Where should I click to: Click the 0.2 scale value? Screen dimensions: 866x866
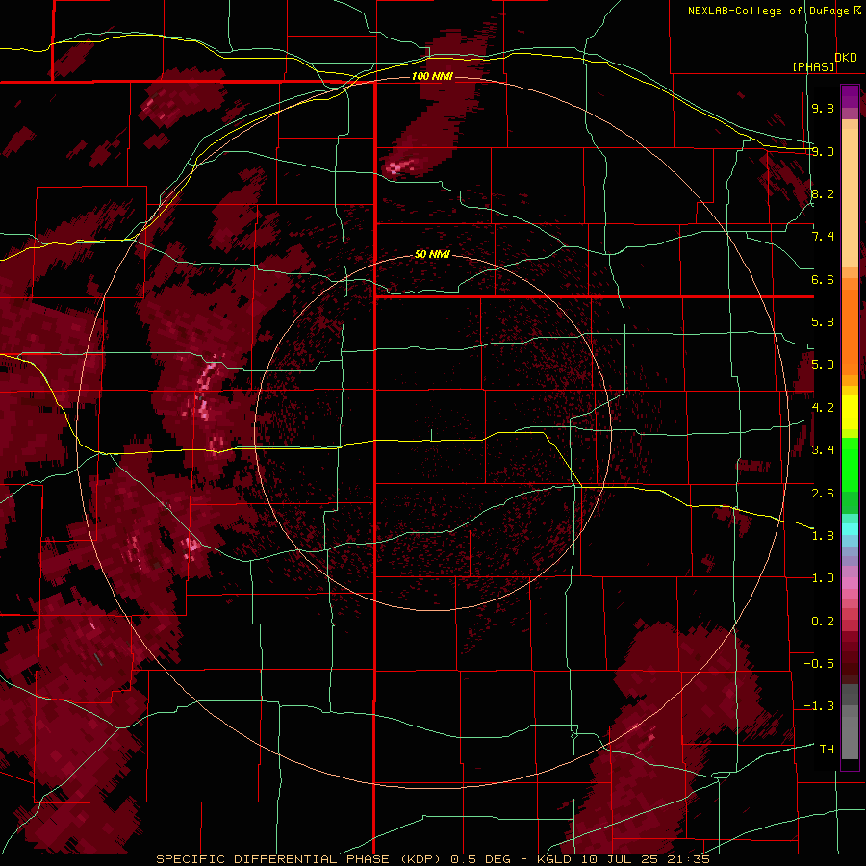coord(823,622)
